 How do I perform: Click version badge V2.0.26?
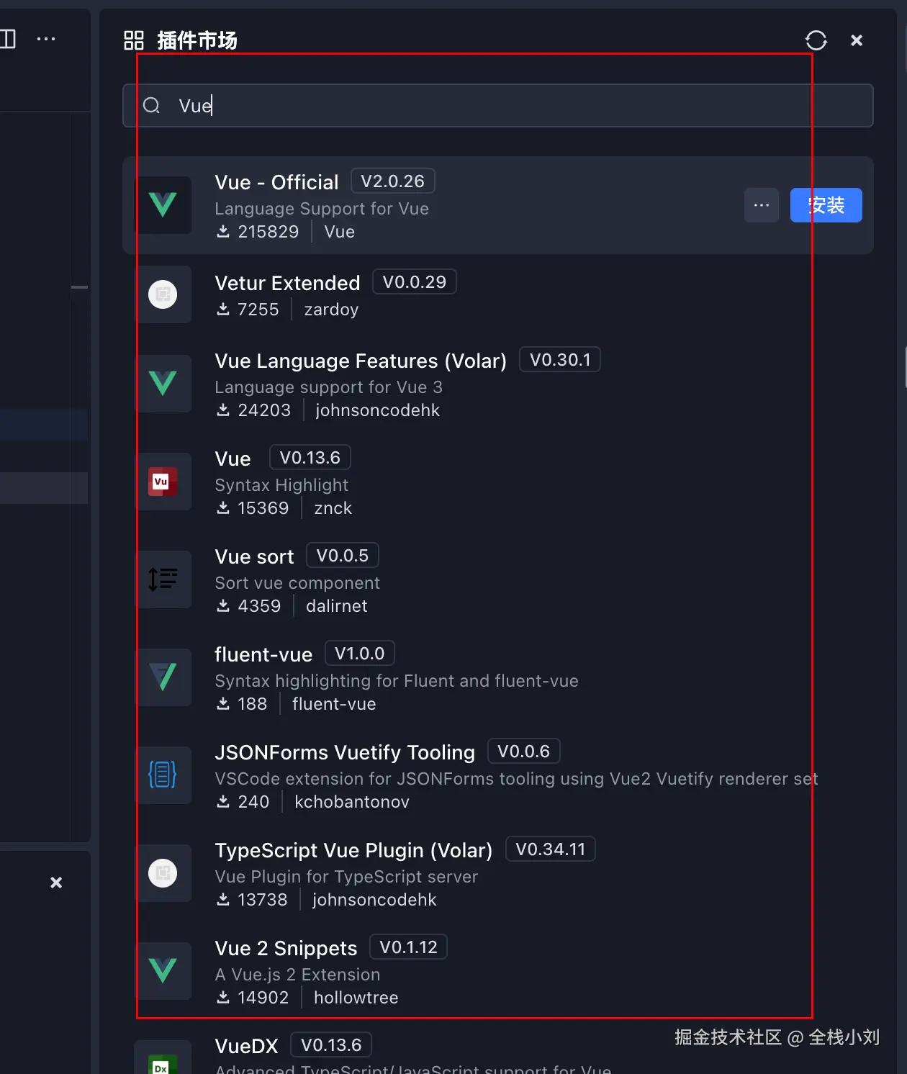click(393, 181)
